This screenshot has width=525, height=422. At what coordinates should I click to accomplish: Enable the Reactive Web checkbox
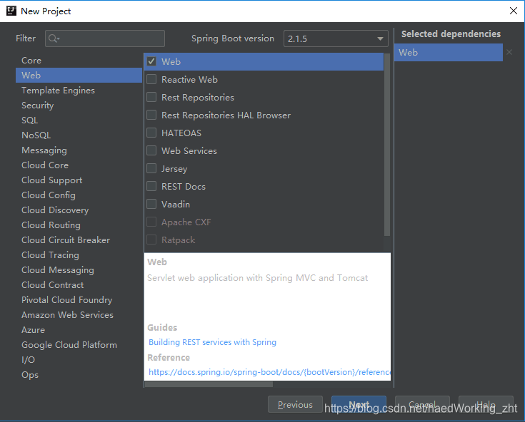pos(151,80)
